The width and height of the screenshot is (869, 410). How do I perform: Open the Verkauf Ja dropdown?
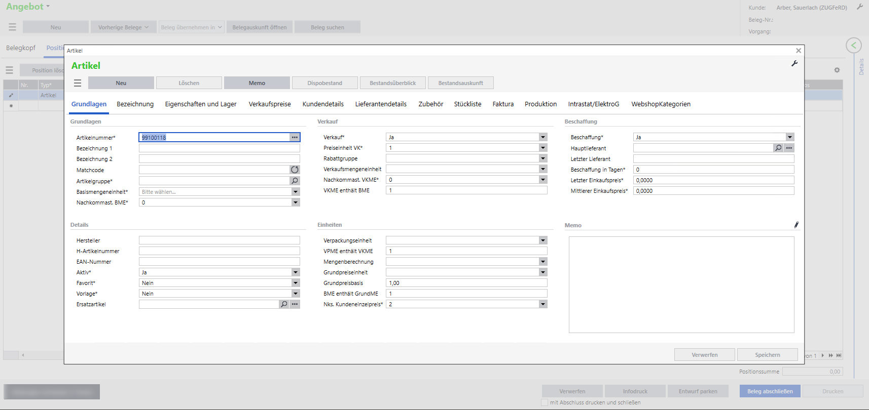pyautogui.click(x=543, y=137)
